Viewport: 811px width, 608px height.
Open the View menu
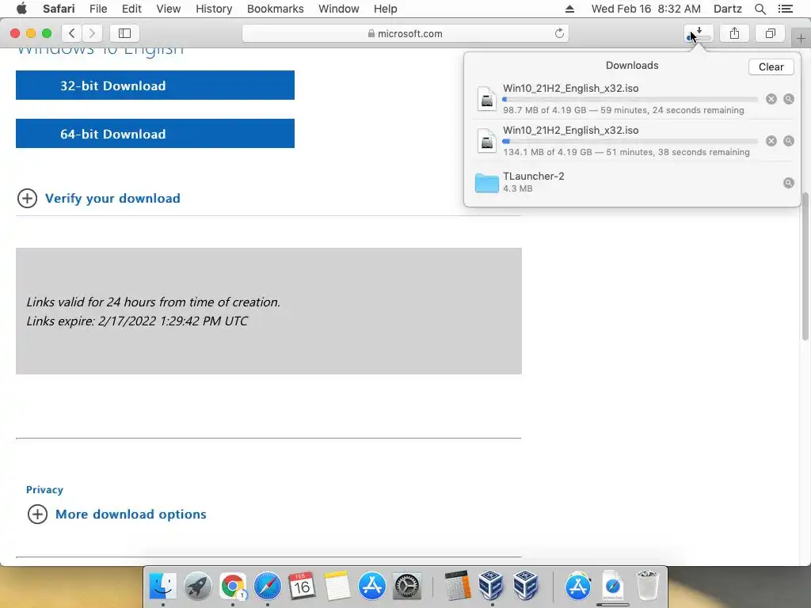[x=168, y=9]
